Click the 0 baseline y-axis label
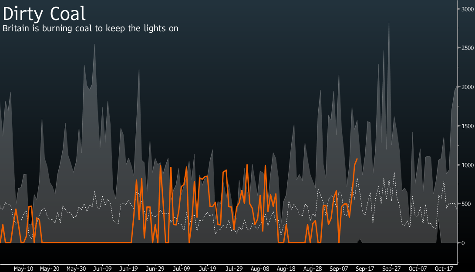The height and width of the screenshot is (272, 475). tap(464, 243)
